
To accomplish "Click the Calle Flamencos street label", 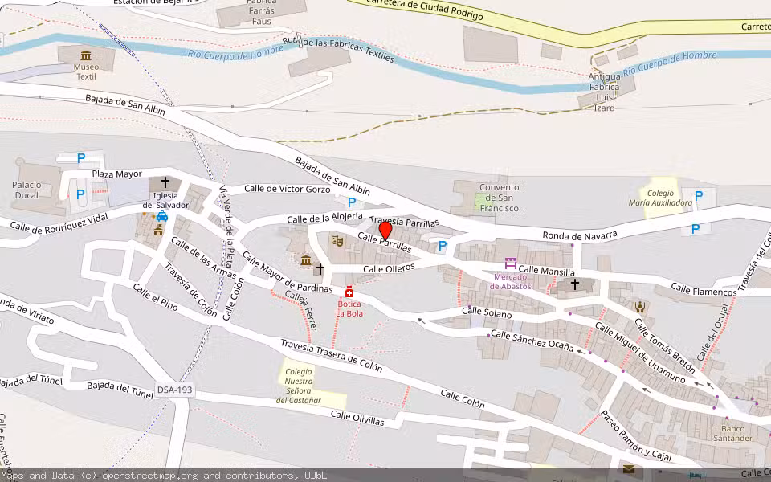I will [704, 290].
